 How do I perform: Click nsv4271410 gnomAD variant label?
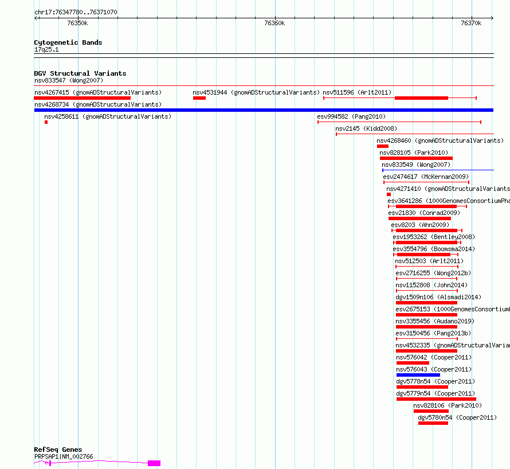(448, 189)
